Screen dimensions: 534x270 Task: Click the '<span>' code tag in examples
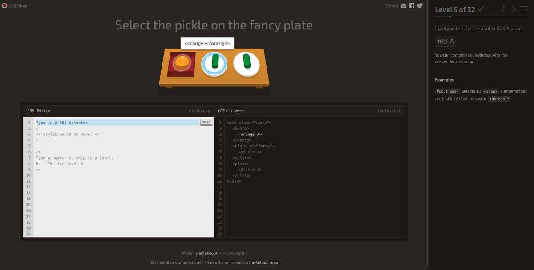(x=491, y=91)
